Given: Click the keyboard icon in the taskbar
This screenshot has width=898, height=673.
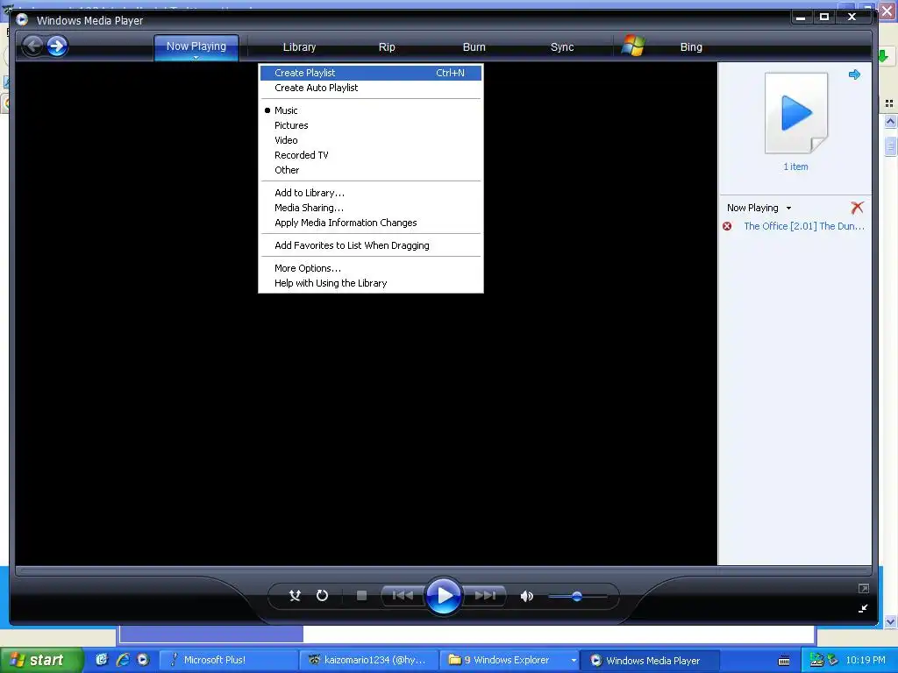Looking at the screenshot, I should (x=784, y=661).
